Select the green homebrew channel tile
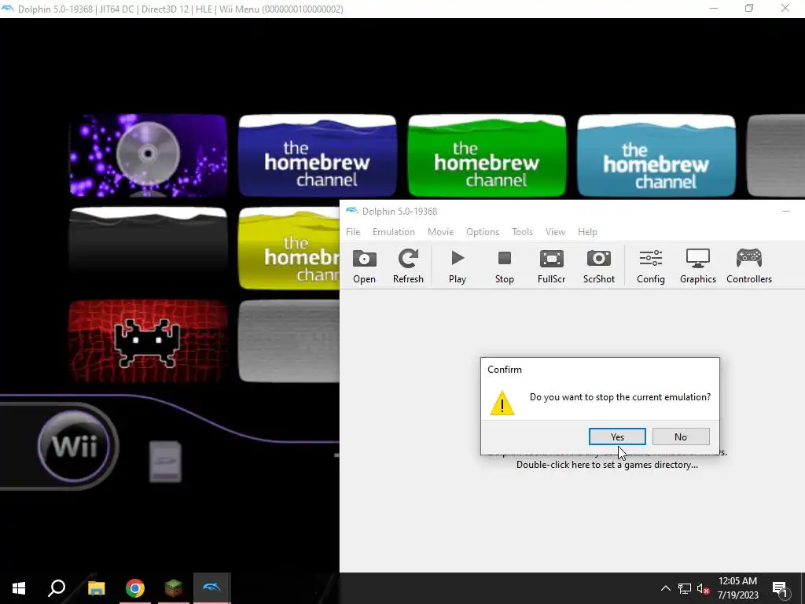 [x=487, y=156]
